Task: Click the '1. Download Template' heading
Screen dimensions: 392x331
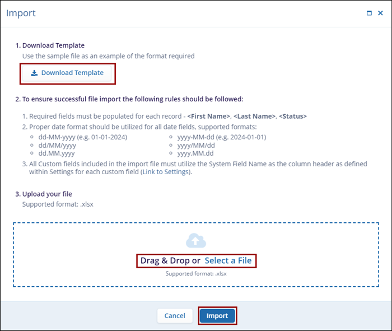Action: point(50,45)
